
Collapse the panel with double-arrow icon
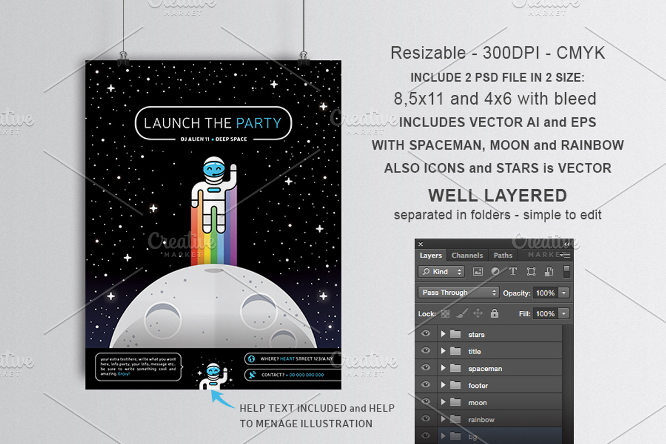(567, 244)
